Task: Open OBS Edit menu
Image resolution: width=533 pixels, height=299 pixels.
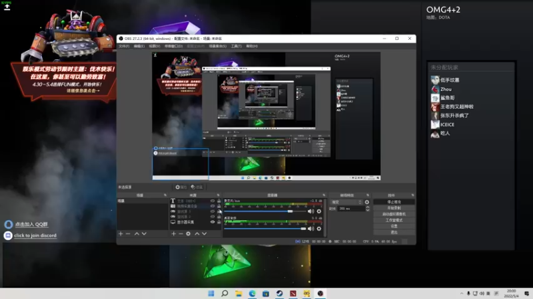Action: tap(139, 46)
